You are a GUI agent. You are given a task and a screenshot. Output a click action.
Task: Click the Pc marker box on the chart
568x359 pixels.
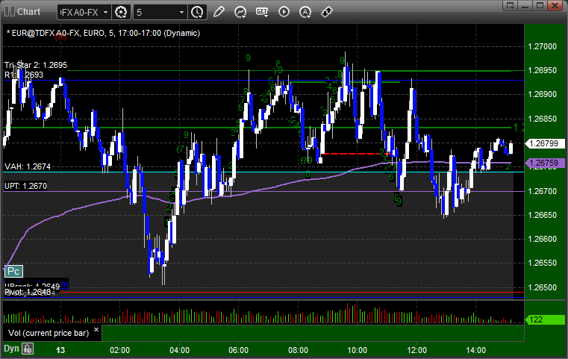point(13,271)
